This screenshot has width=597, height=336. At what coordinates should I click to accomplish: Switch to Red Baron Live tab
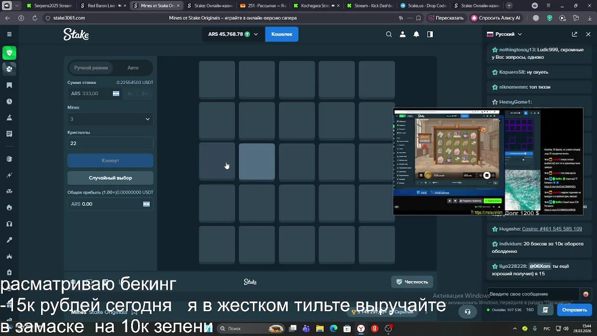pos(102,6)
